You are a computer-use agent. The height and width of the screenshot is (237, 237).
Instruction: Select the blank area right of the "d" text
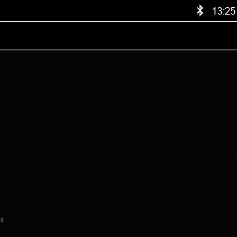(120, 220)
